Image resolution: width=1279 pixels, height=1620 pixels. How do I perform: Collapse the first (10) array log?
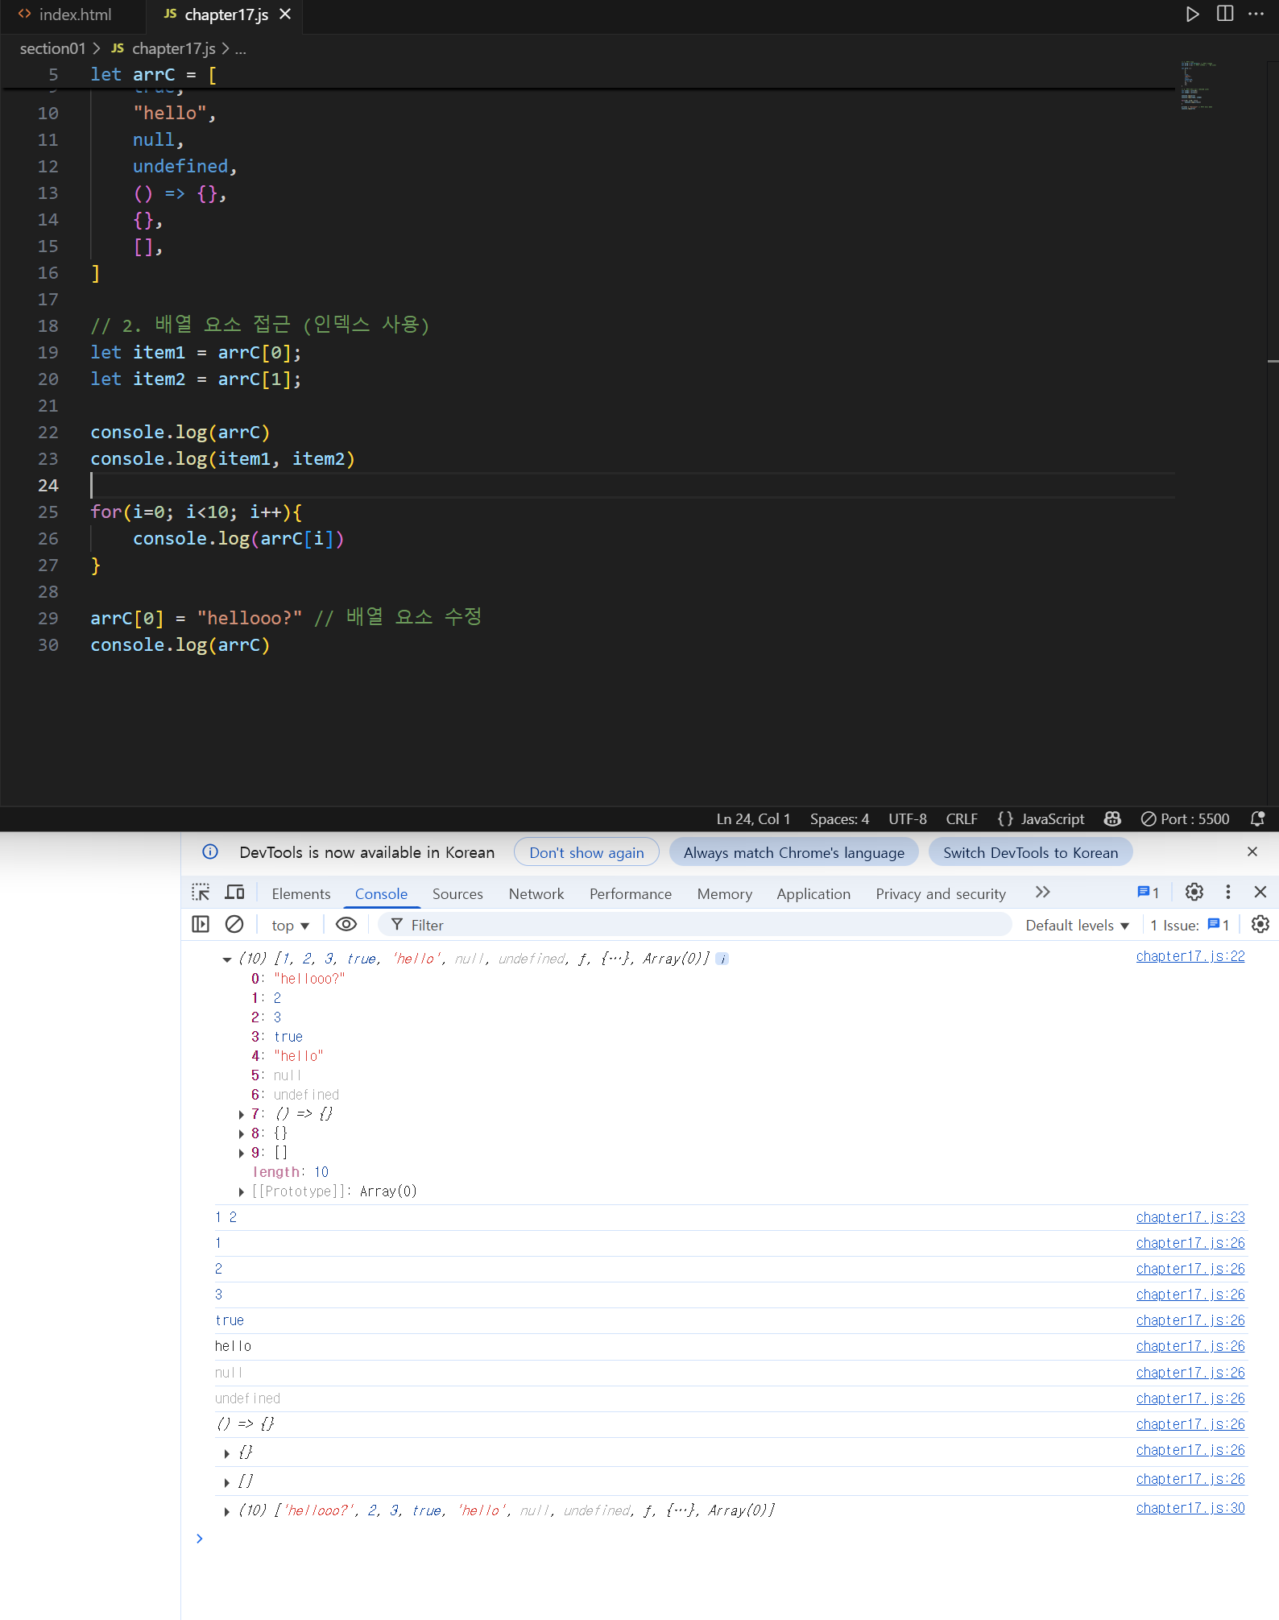point(227,959)
